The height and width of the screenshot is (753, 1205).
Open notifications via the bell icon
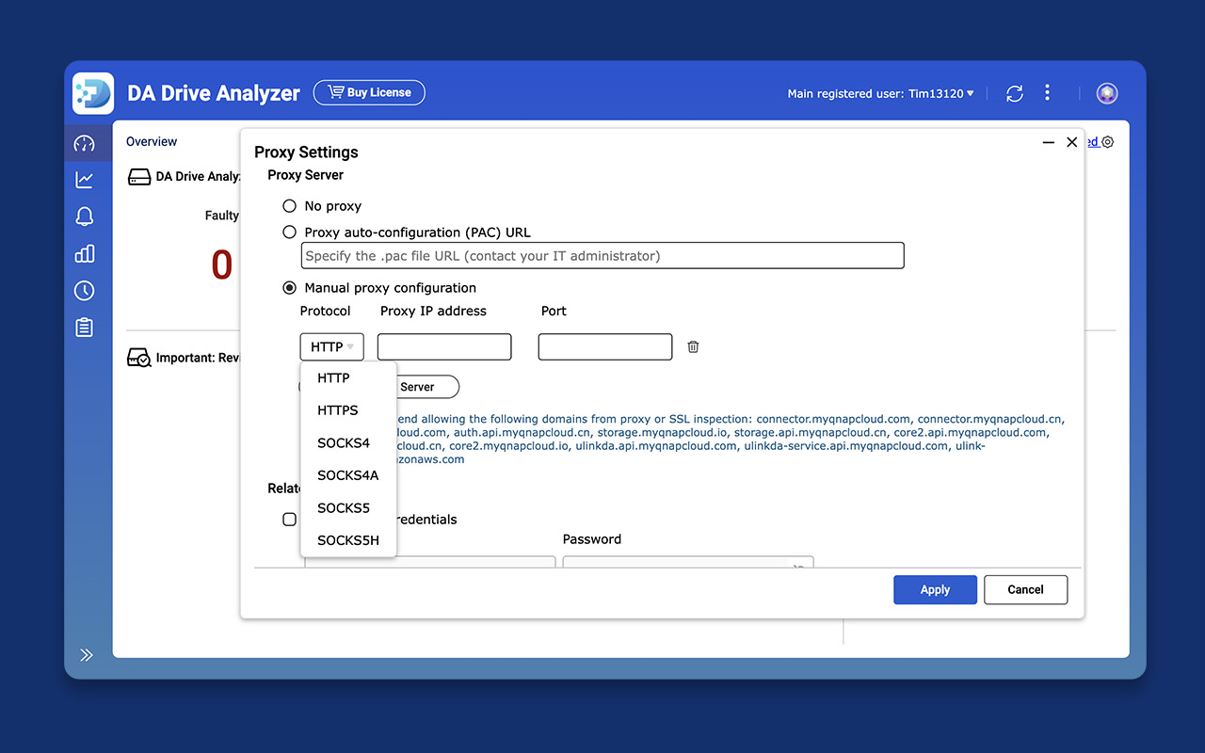coord(85,216)
